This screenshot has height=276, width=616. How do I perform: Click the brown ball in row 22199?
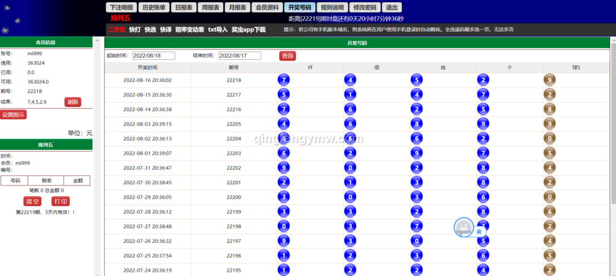[x=549, y=211]
